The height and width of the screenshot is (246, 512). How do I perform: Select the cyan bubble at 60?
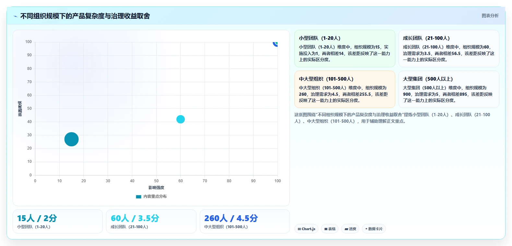click(x=181, y=119)
